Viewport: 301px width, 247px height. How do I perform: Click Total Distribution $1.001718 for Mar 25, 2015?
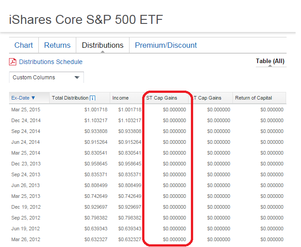point(96,110)
